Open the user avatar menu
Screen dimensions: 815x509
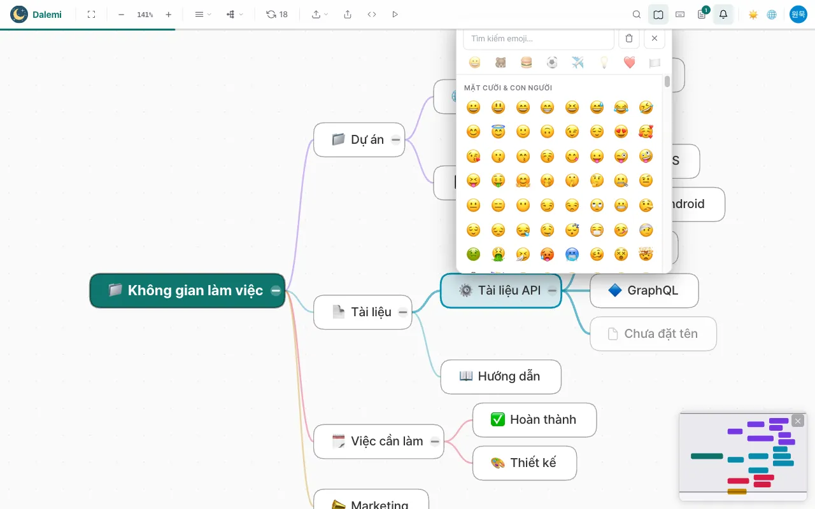click(798, 14)
